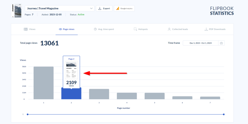Click the added date 2023-12-05
Image resolution: width=248 pixels, height=124 pixels.
(56, 15)
